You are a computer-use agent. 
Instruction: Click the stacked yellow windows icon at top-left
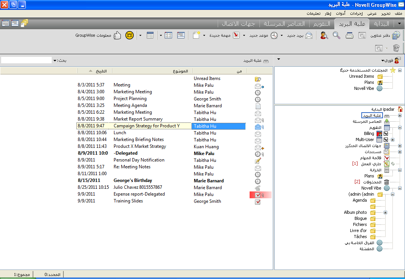point(25,23)
